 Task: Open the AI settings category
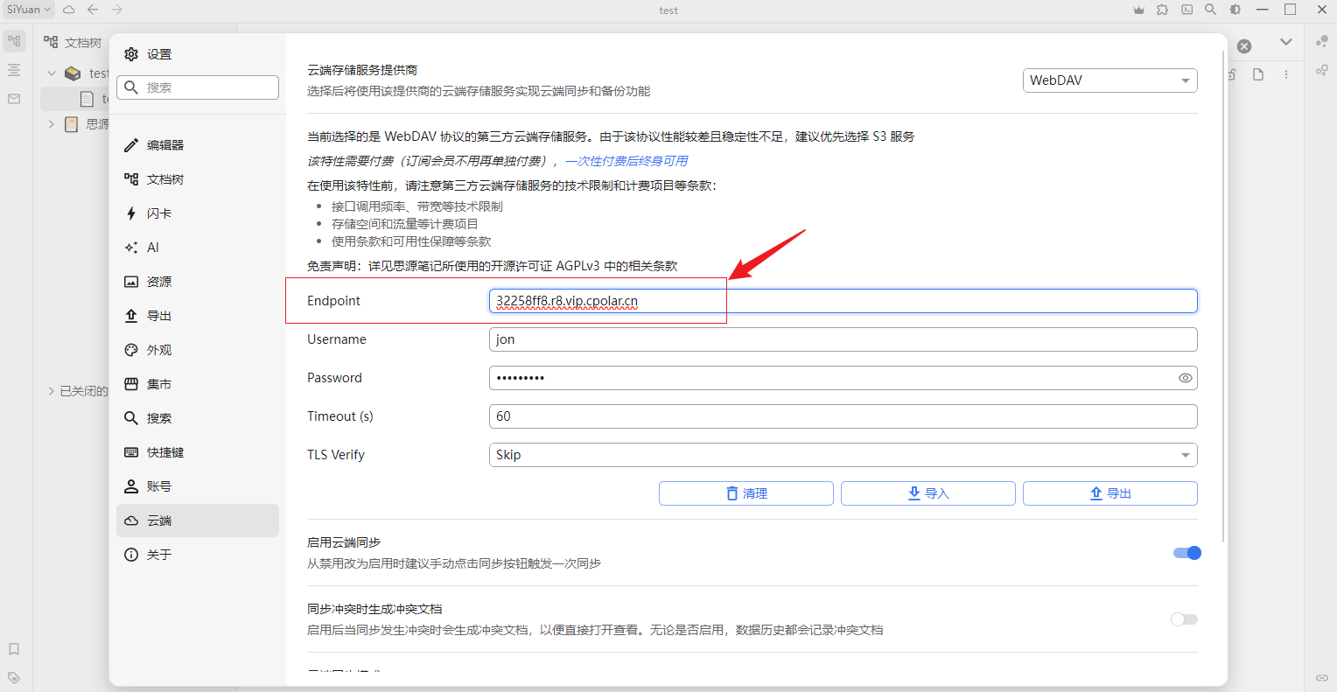pos(198,248)
